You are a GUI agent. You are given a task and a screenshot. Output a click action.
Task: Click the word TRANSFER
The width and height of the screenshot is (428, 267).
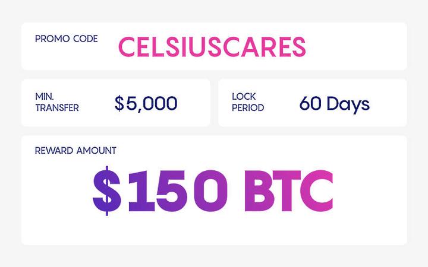point(57,108)
